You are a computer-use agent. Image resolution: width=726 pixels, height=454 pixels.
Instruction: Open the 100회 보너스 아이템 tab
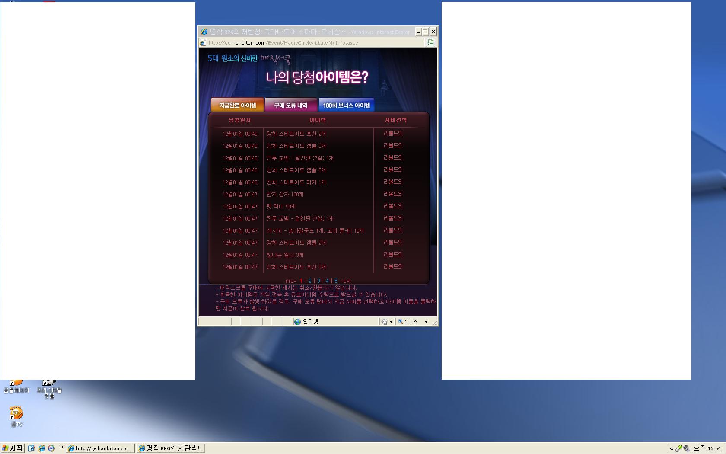[346, 105]
